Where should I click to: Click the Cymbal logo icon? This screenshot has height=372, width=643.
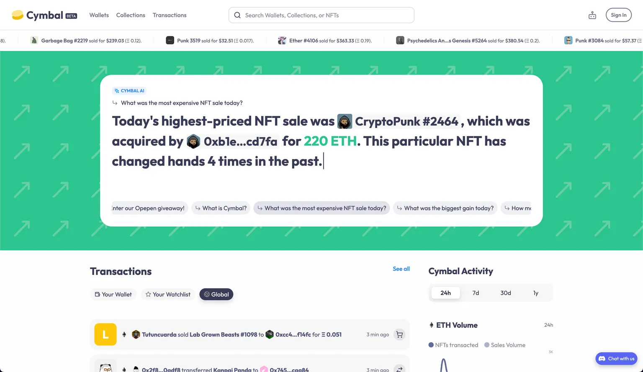[18, 15]
